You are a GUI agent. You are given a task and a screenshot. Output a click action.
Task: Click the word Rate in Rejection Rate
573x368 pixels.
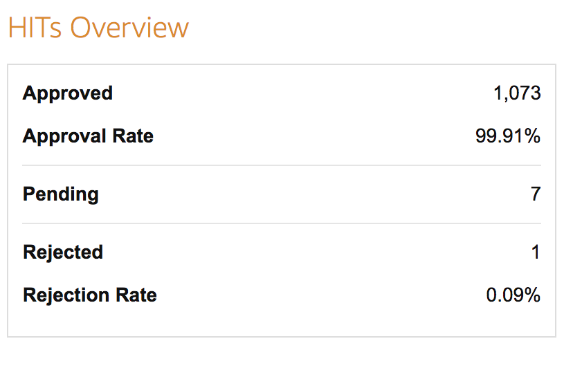136,295
